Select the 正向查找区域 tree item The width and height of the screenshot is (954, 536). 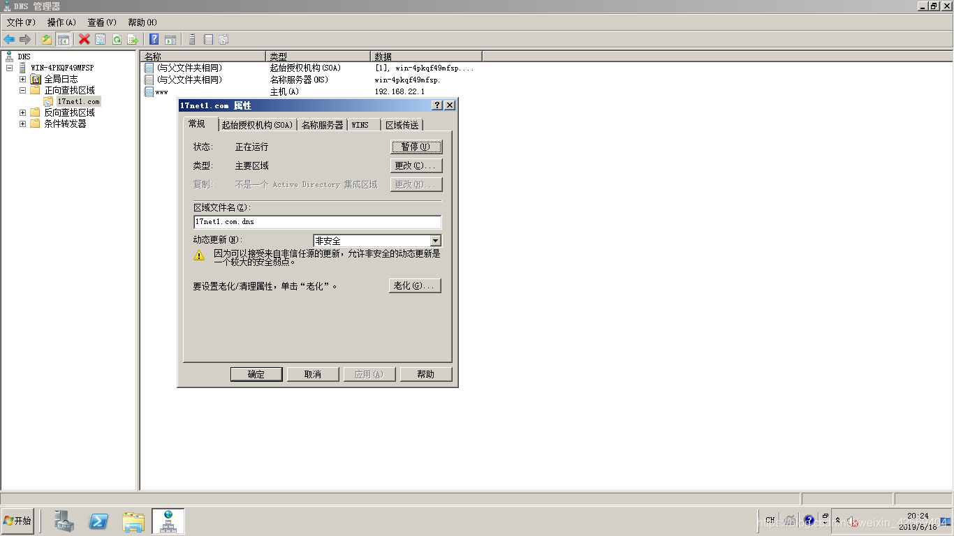[69, 90]
